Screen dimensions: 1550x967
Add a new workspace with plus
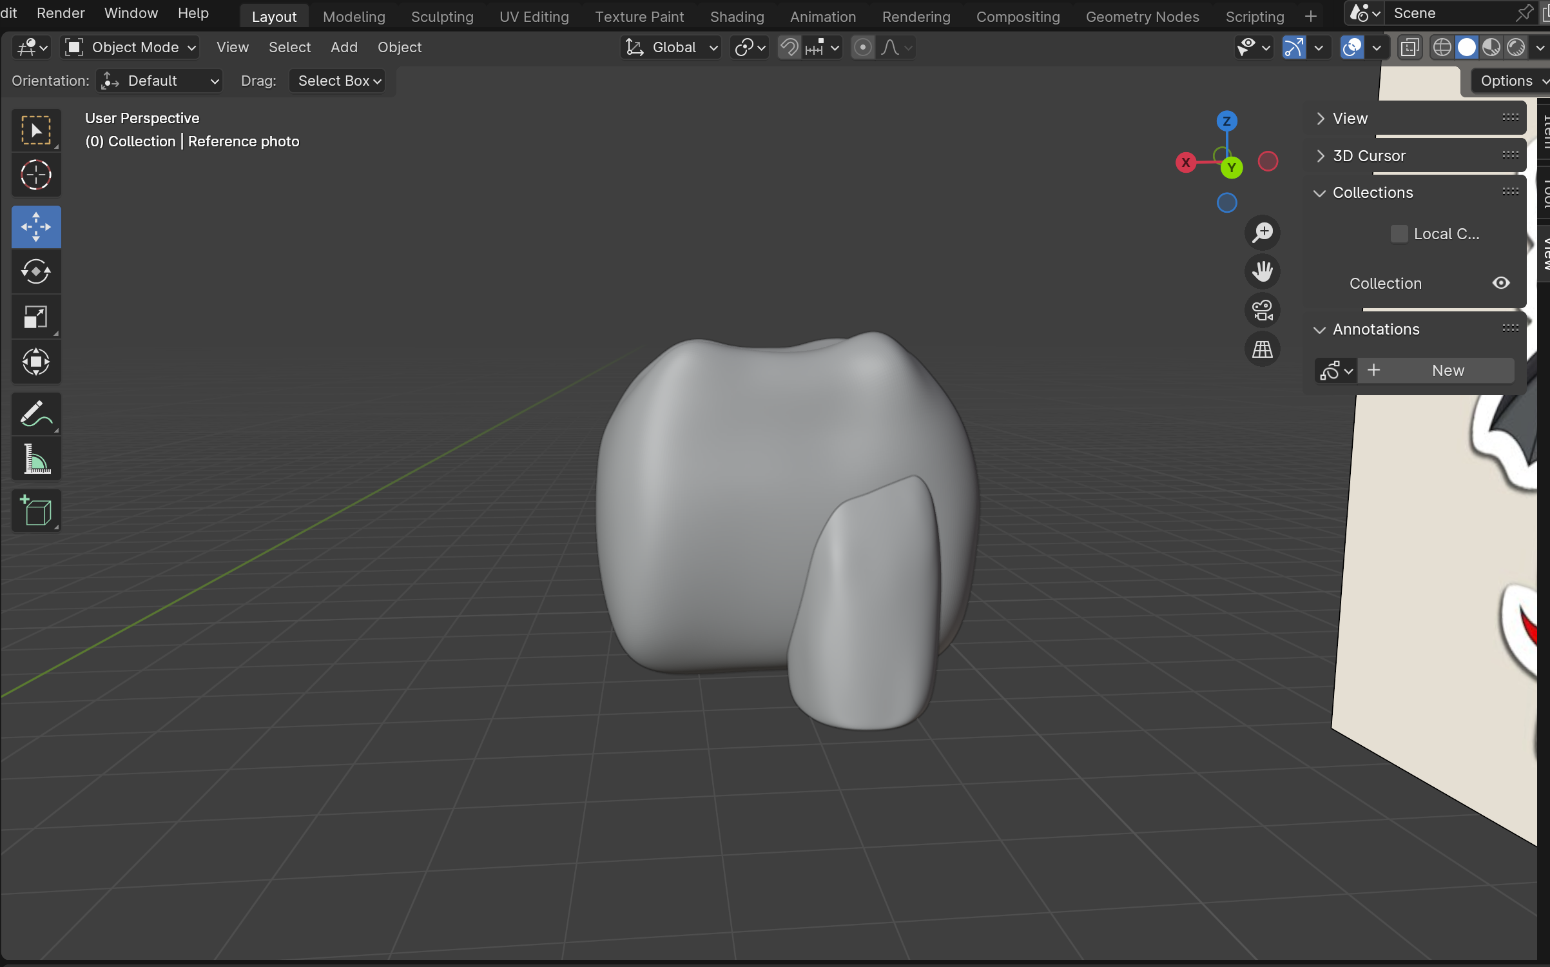[1310, 16]
